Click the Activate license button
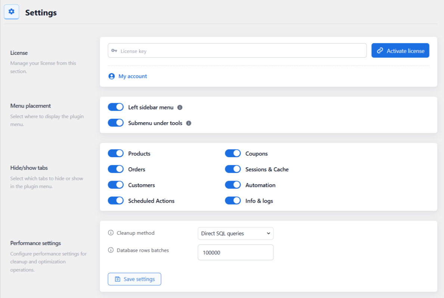Image resolution: width=444 pixels, height=298 pixels. [400, 51]
